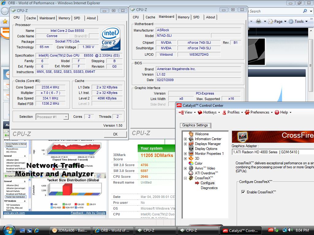Screen dimensions: 314x235
Task: Click the ATI tray icon in system tray
Action: tap(271, 230)
